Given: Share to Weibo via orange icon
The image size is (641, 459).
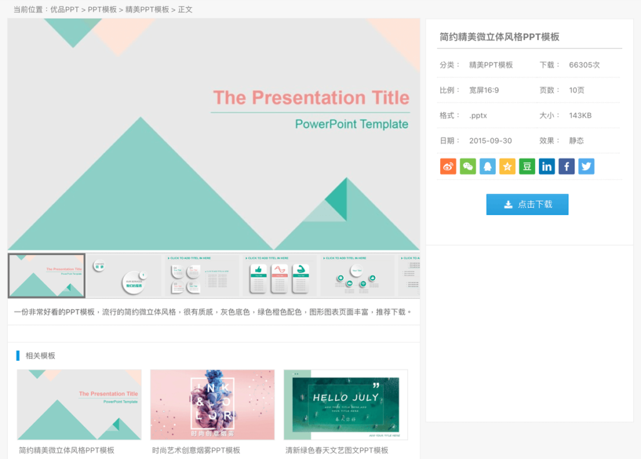Looking at the screenshot, I should coord(448,166).
